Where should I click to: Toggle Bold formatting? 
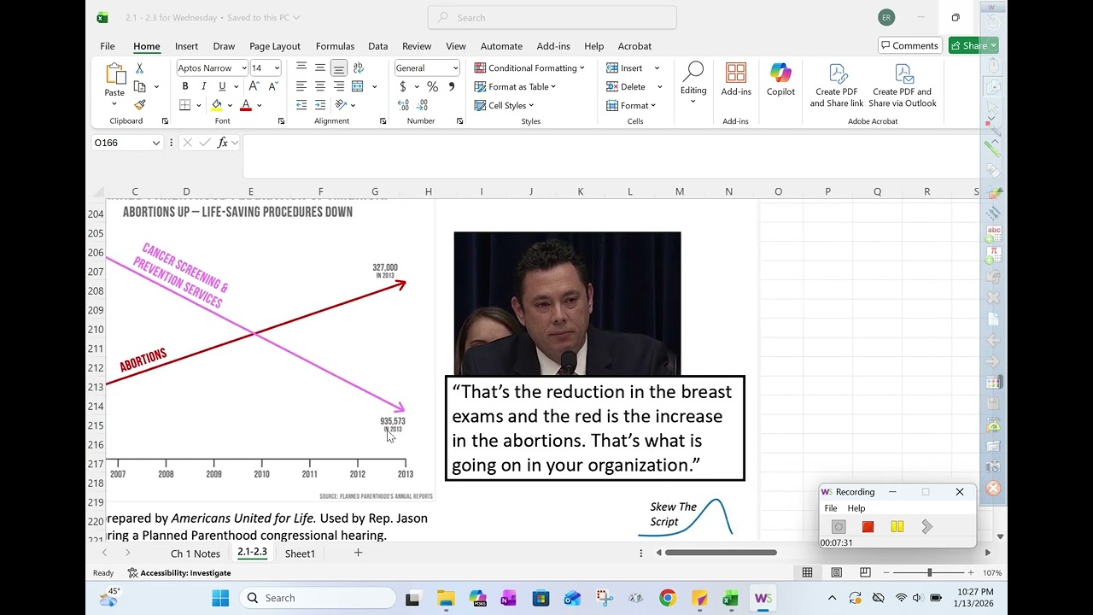click(x=184, y=86)
